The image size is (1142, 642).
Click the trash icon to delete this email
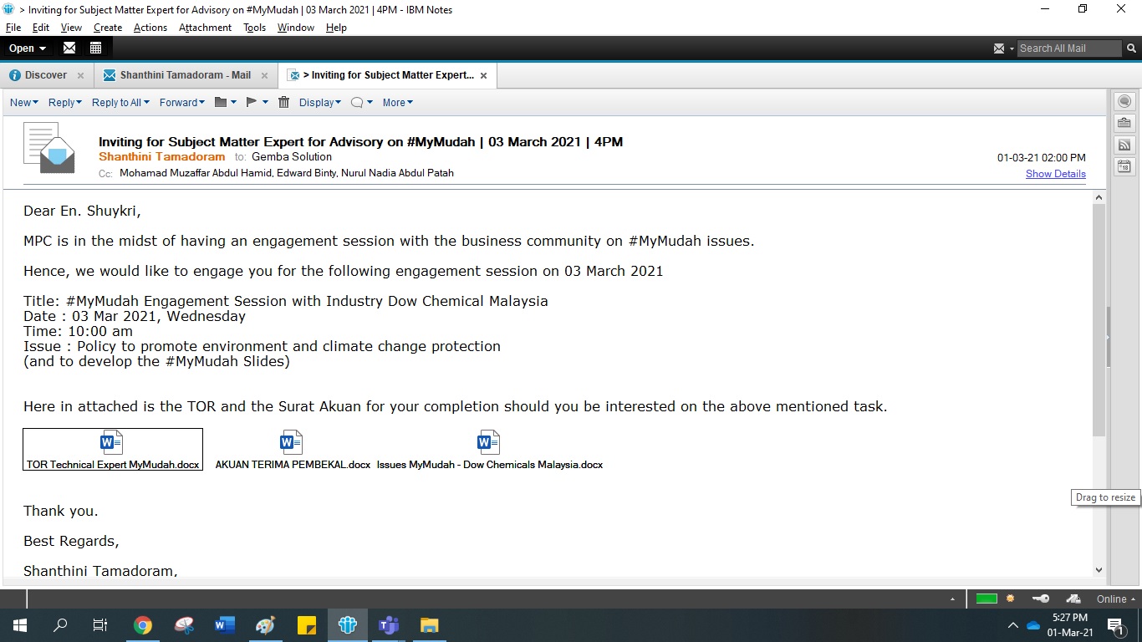click(284, 102)
